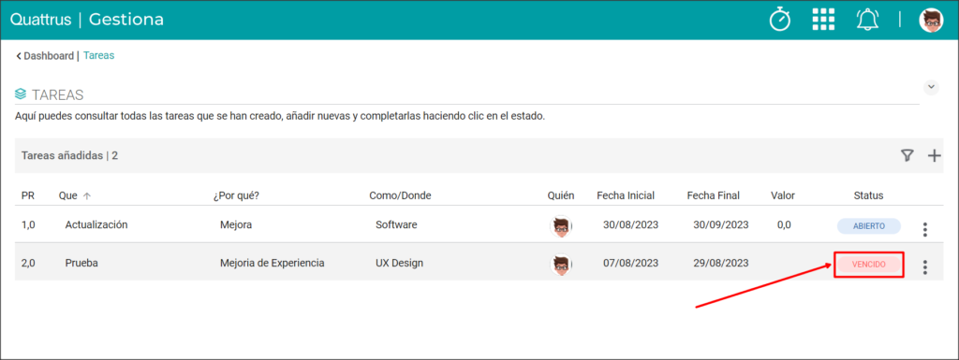Open options menu for Prueba row
The height and width of the screenshot is (360, 959).
[924, 267]
